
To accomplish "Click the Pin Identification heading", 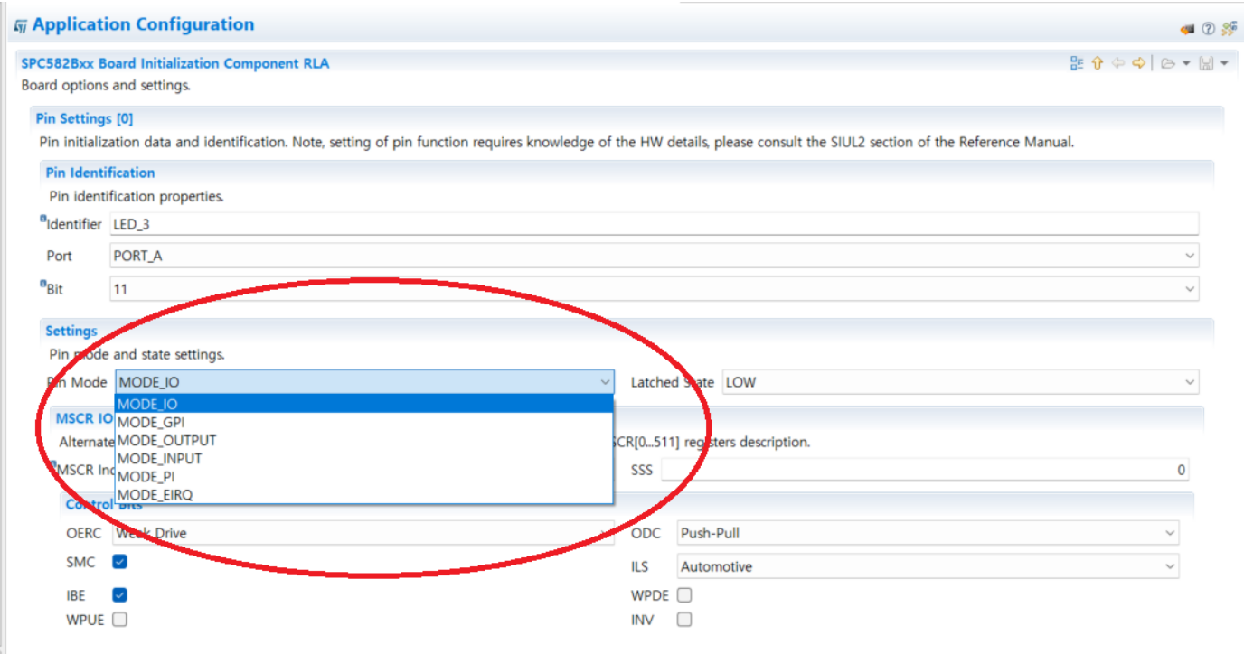I will pyautogui.click(x=99, y=173).
